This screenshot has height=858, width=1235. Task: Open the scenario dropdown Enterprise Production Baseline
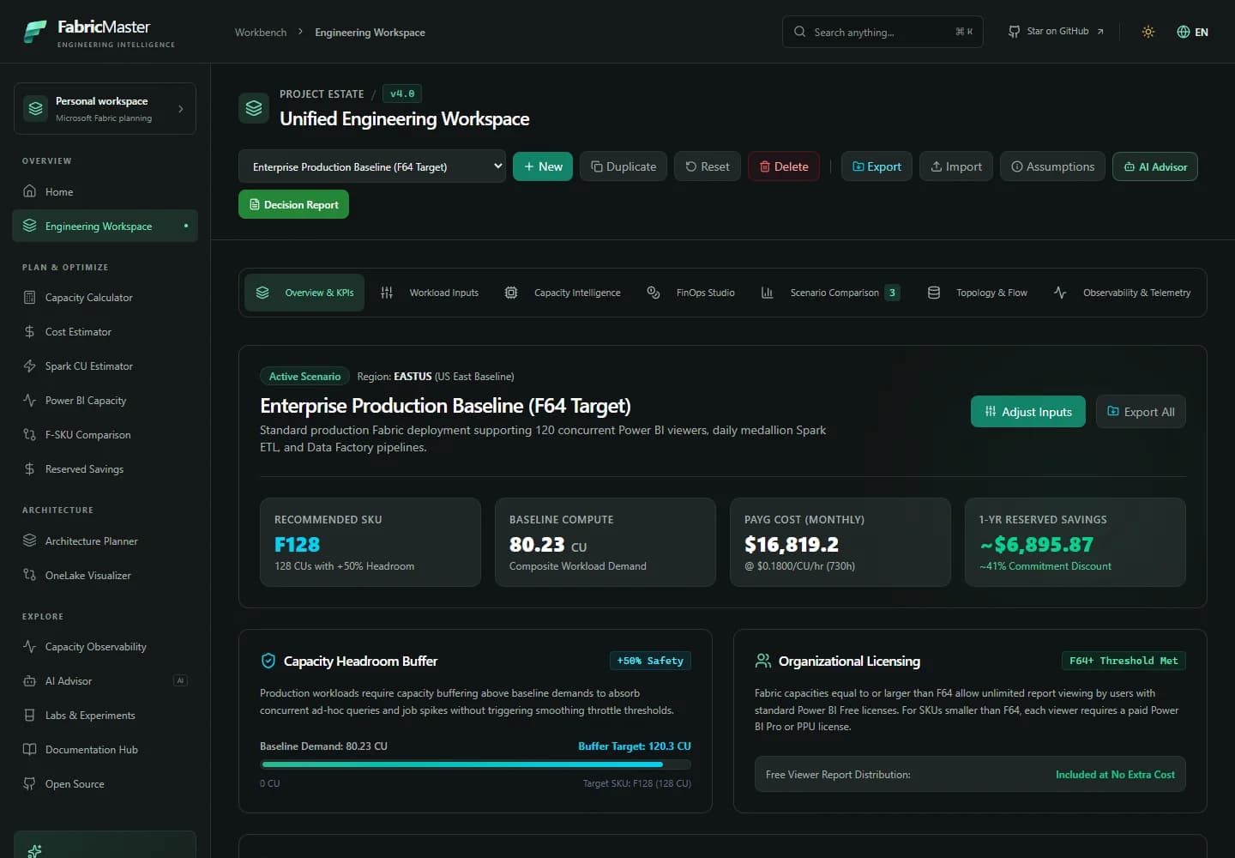coord(371,166)
